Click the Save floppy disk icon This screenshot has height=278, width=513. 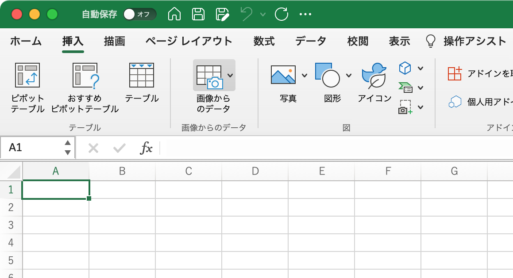(198, 15)
